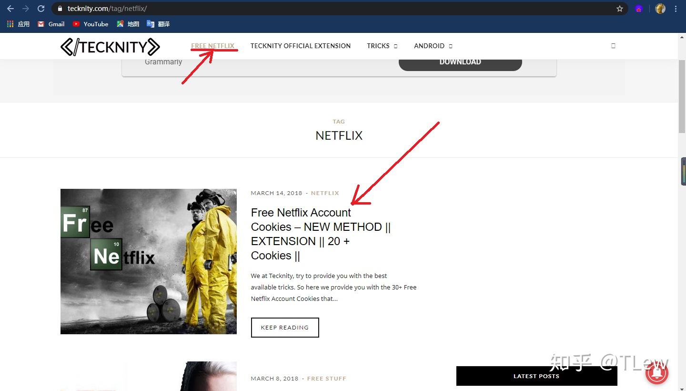
Task: Open the Chrome three-dot menu
Action: pyautogui.click(x=676, y=9)
